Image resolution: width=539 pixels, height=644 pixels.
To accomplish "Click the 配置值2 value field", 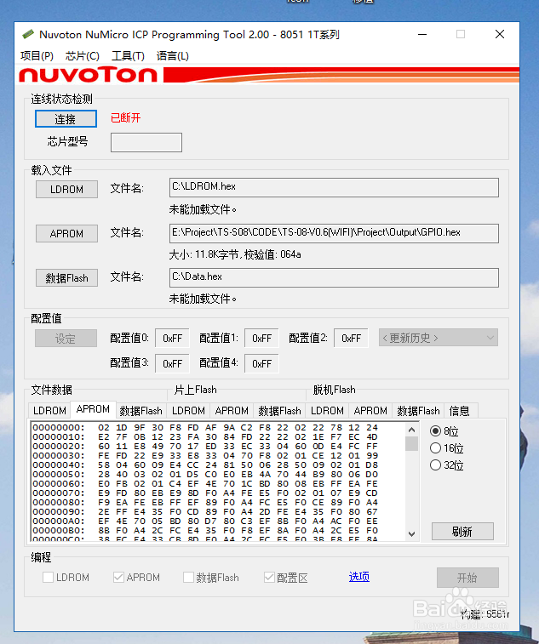I will click(x=351, y=339).
